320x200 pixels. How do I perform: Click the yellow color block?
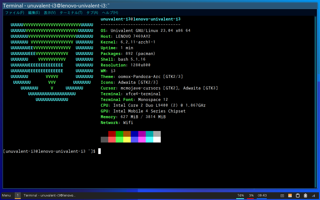click(x=127, y=139)
